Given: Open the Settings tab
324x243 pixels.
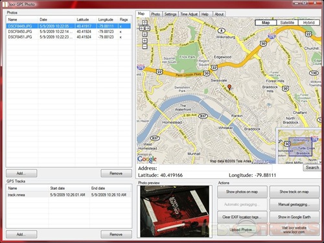Looking at the screenshot, I should click(170, 14).
